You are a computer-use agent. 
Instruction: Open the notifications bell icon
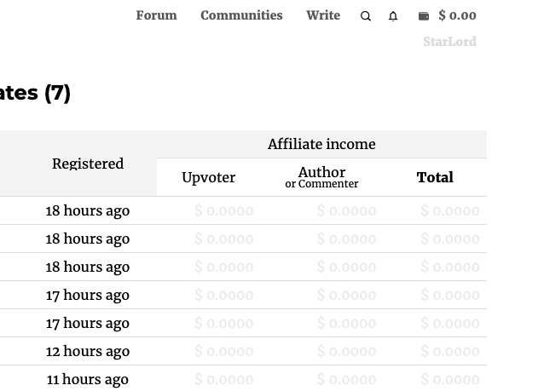pos(393,16)
